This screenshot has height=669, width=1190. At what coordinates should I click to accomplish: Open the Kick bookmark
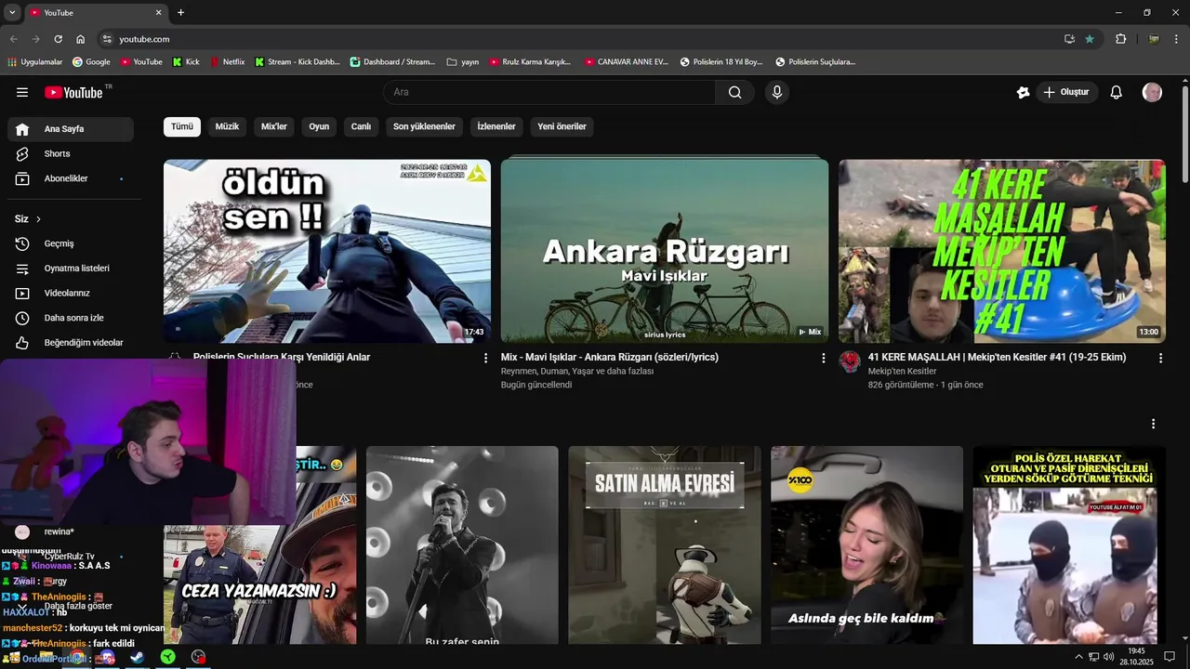coord(186,62)
